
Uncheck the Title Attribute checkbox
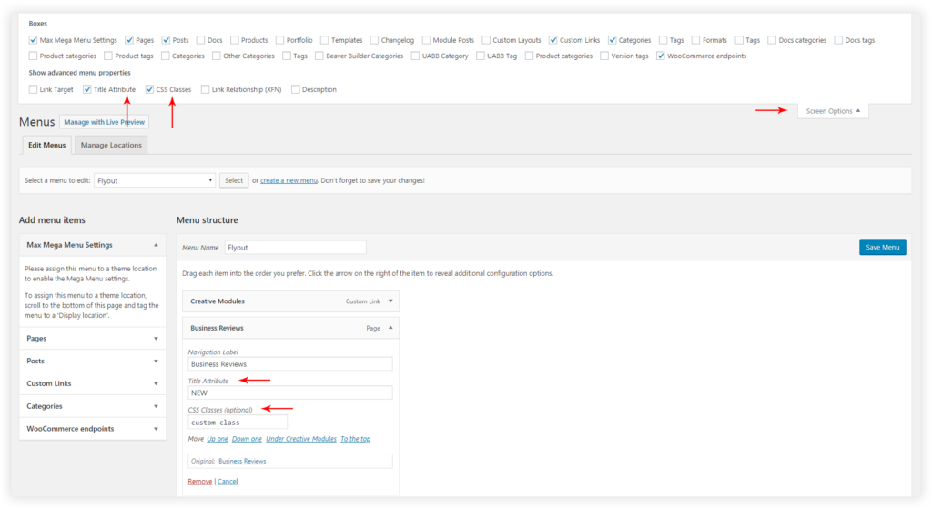click(x=87, y=90)
